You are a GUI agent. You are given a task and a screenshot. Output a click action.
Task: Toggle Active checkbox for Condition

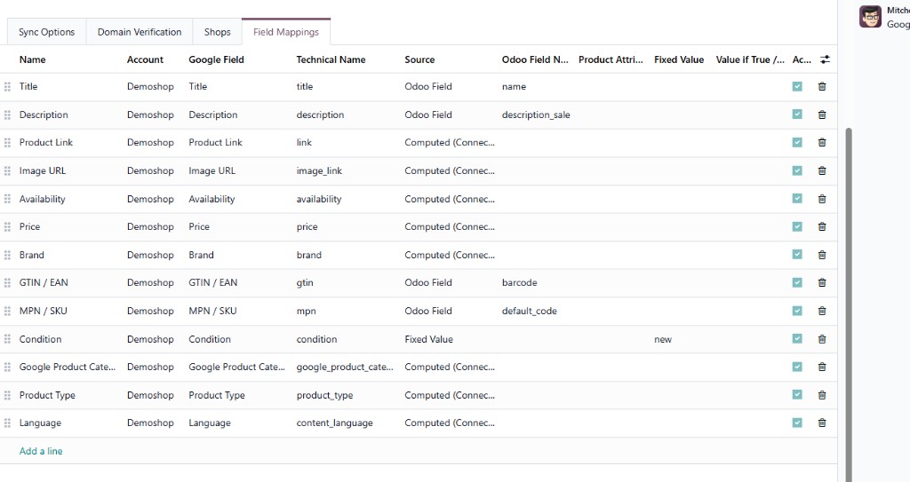click(x=797, y=339)
